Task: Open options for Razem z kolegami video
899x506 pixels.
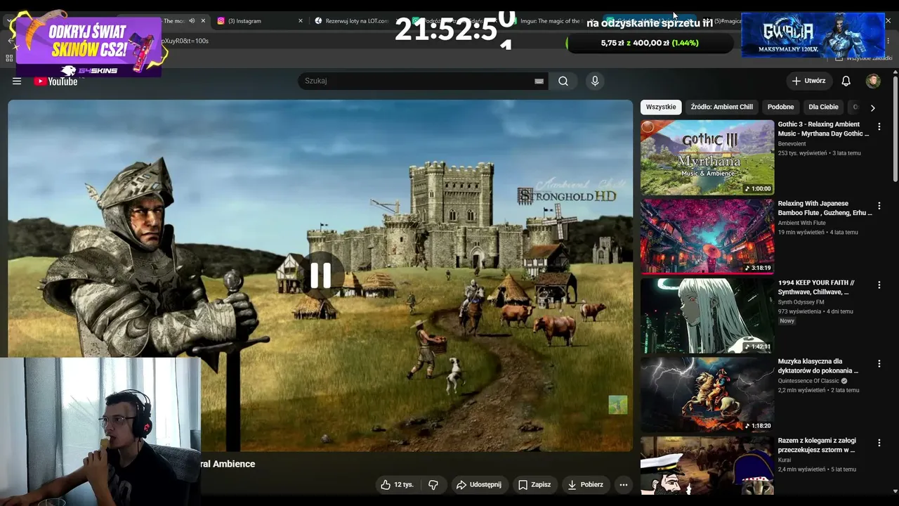Action: coord(879,443)
